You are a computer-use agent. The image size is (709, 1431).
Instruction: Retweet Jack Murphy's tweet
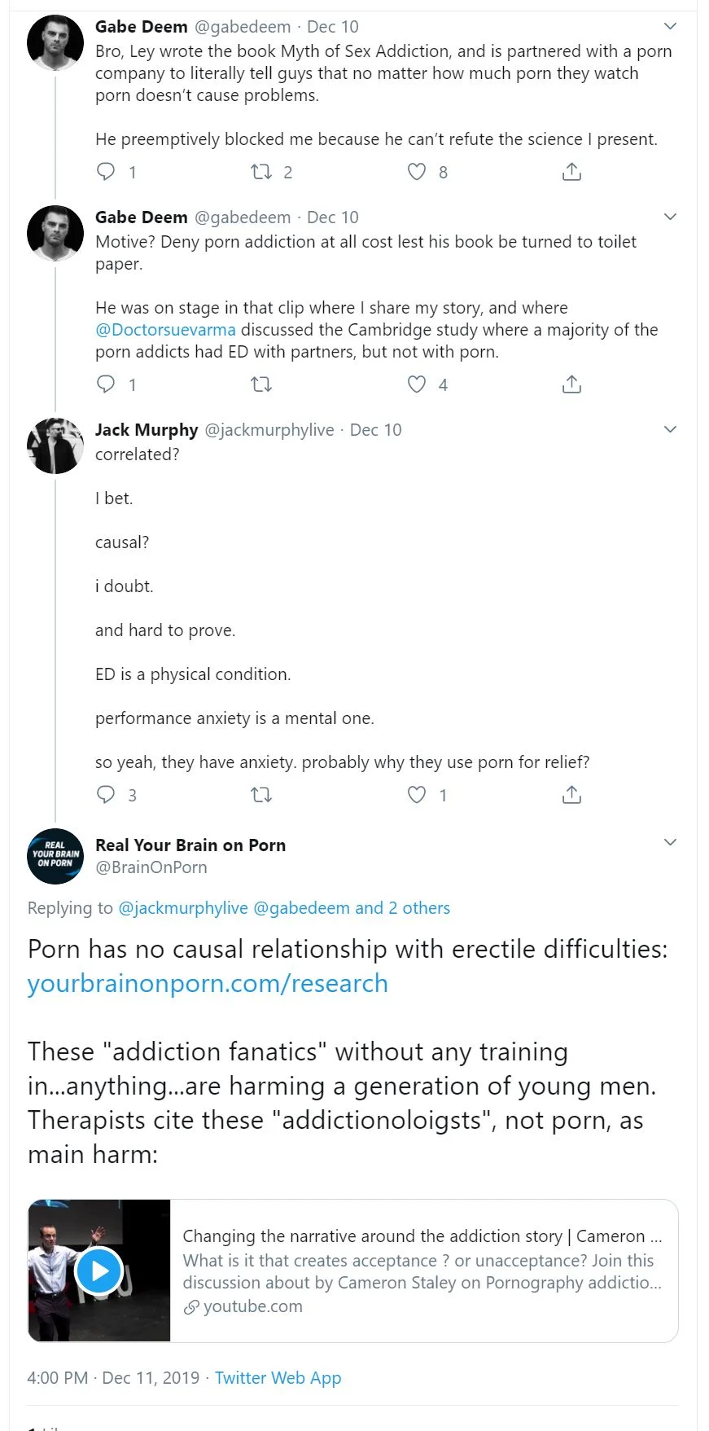coord(261,795)
